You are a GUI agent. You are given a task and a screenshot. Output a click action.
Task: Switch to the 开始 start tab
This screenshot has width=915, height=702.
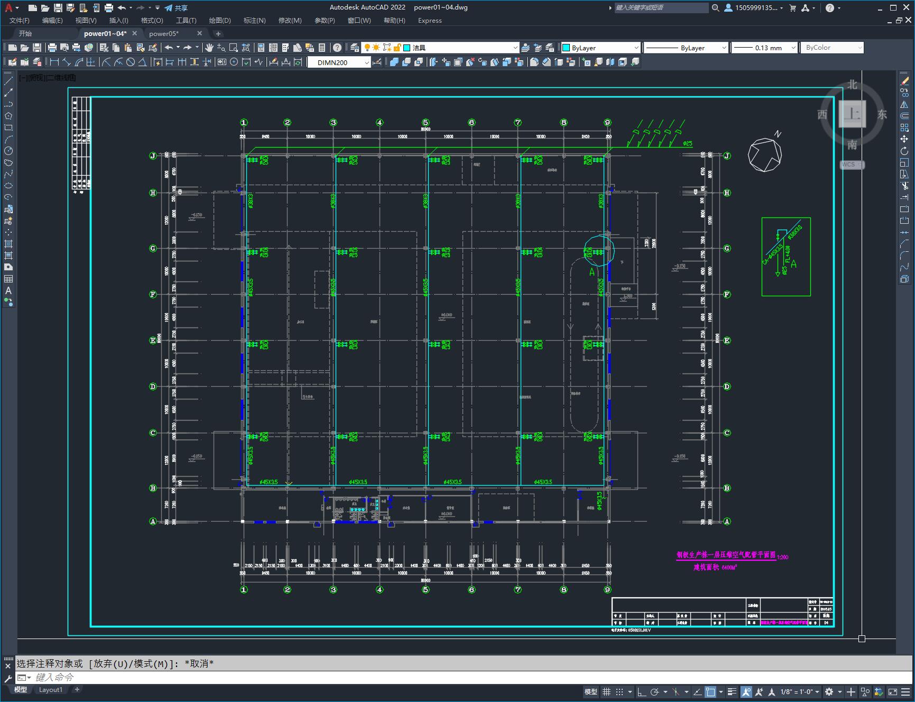pos(25,33)
